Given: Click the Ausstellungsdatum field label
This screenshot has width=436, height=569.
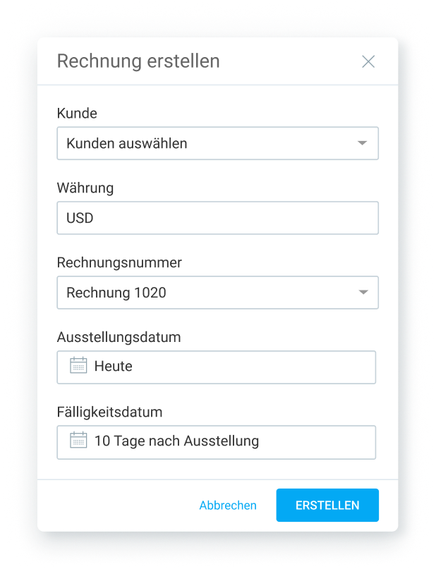Looking at the screenshot, I should (x=119, y=337).
